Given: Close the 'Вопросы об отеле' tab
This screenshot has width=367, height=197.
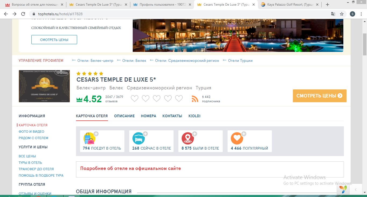Looking at the screenshot, I should coord(62,5).
